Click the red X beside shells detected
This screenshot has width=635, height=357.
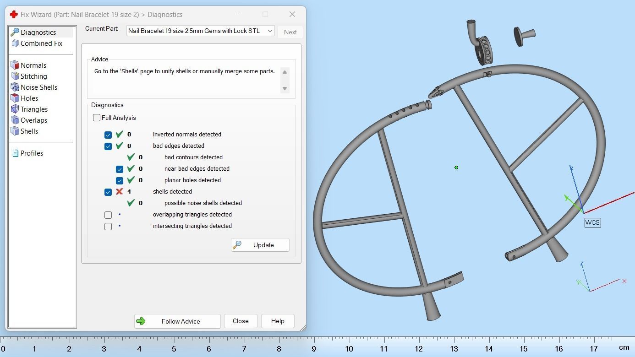[x=119, y=191]
